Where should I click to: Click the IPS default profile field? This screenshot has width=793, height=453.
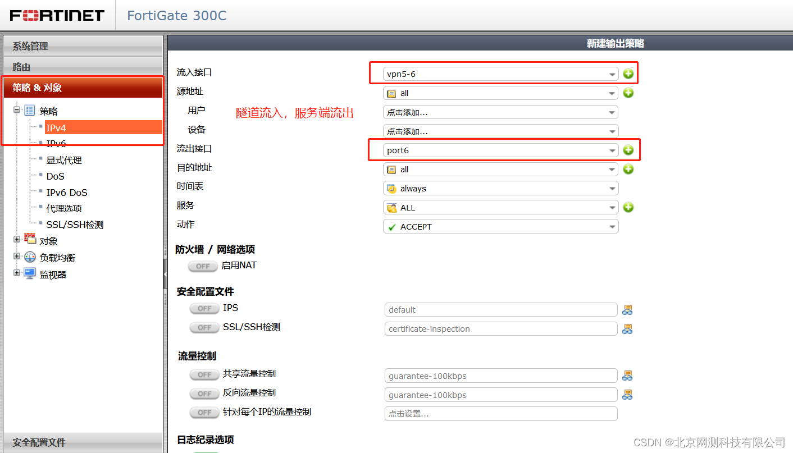[x=501, y=310]
